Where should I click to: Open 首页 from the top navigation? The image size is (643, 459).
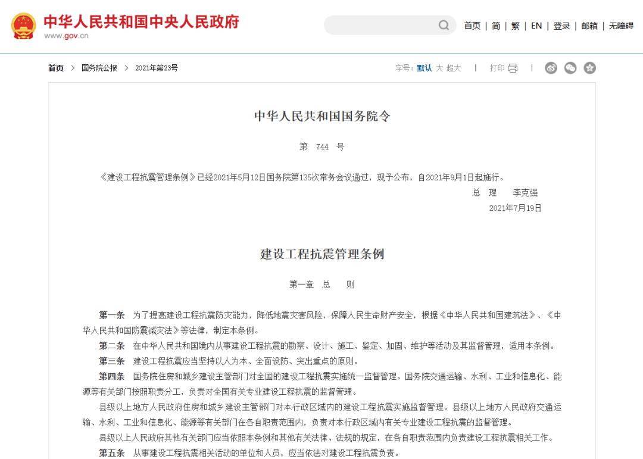(472, 26)
